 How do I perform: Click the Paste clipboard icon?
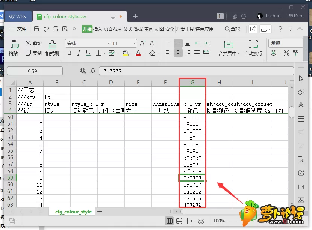coord(14,44)
